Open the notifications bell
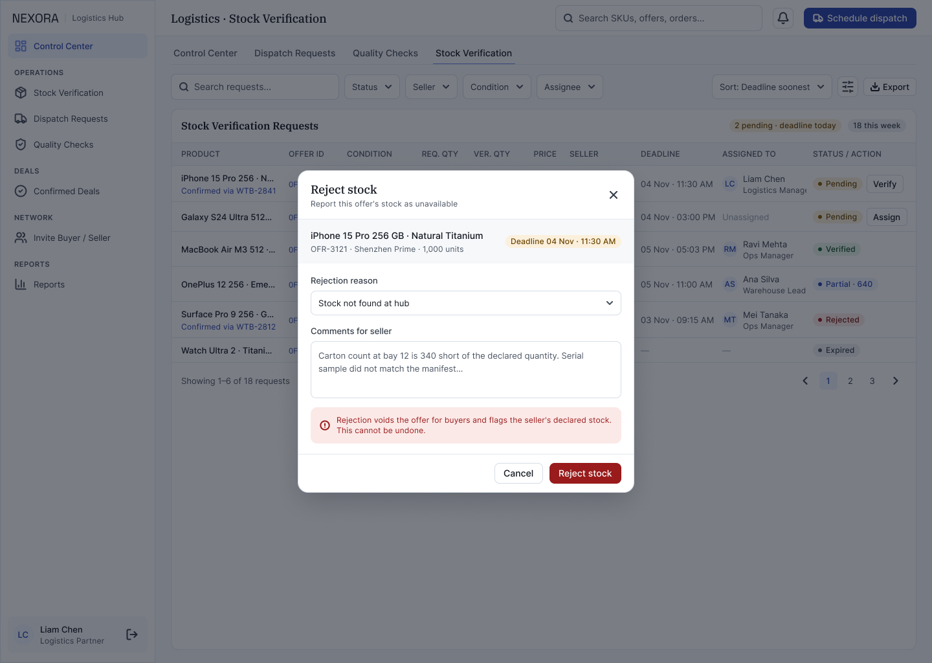This screenshot has width=932, height=663. [x=783, y=18]
